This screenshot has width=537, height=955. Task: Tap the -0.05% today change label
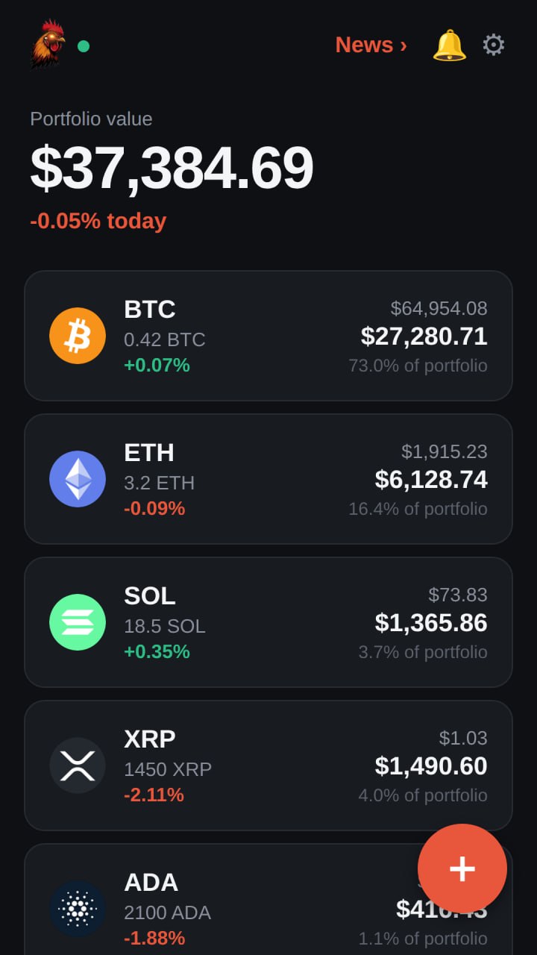(98, 221)
